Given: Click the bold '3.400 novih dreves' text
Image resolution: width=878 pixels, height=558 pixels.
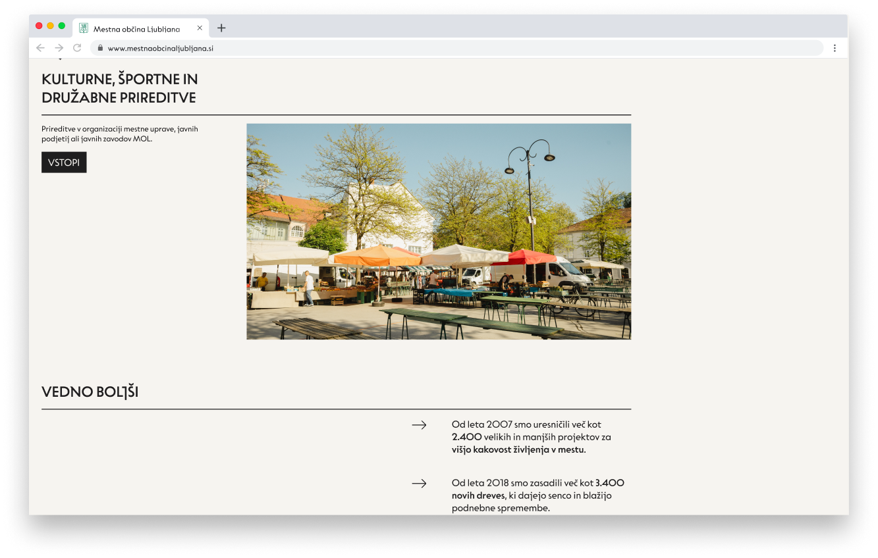Looking at the screenshot, I should pos(479,495).
